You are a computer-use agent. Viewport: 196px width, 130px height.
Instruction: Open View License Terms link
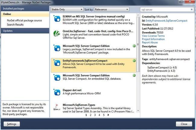[x=153, y=36]
